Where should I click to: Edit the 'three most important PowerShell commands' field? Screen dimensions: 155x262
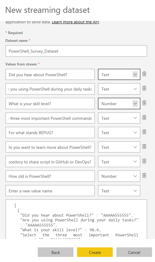[x=50, y=118]
